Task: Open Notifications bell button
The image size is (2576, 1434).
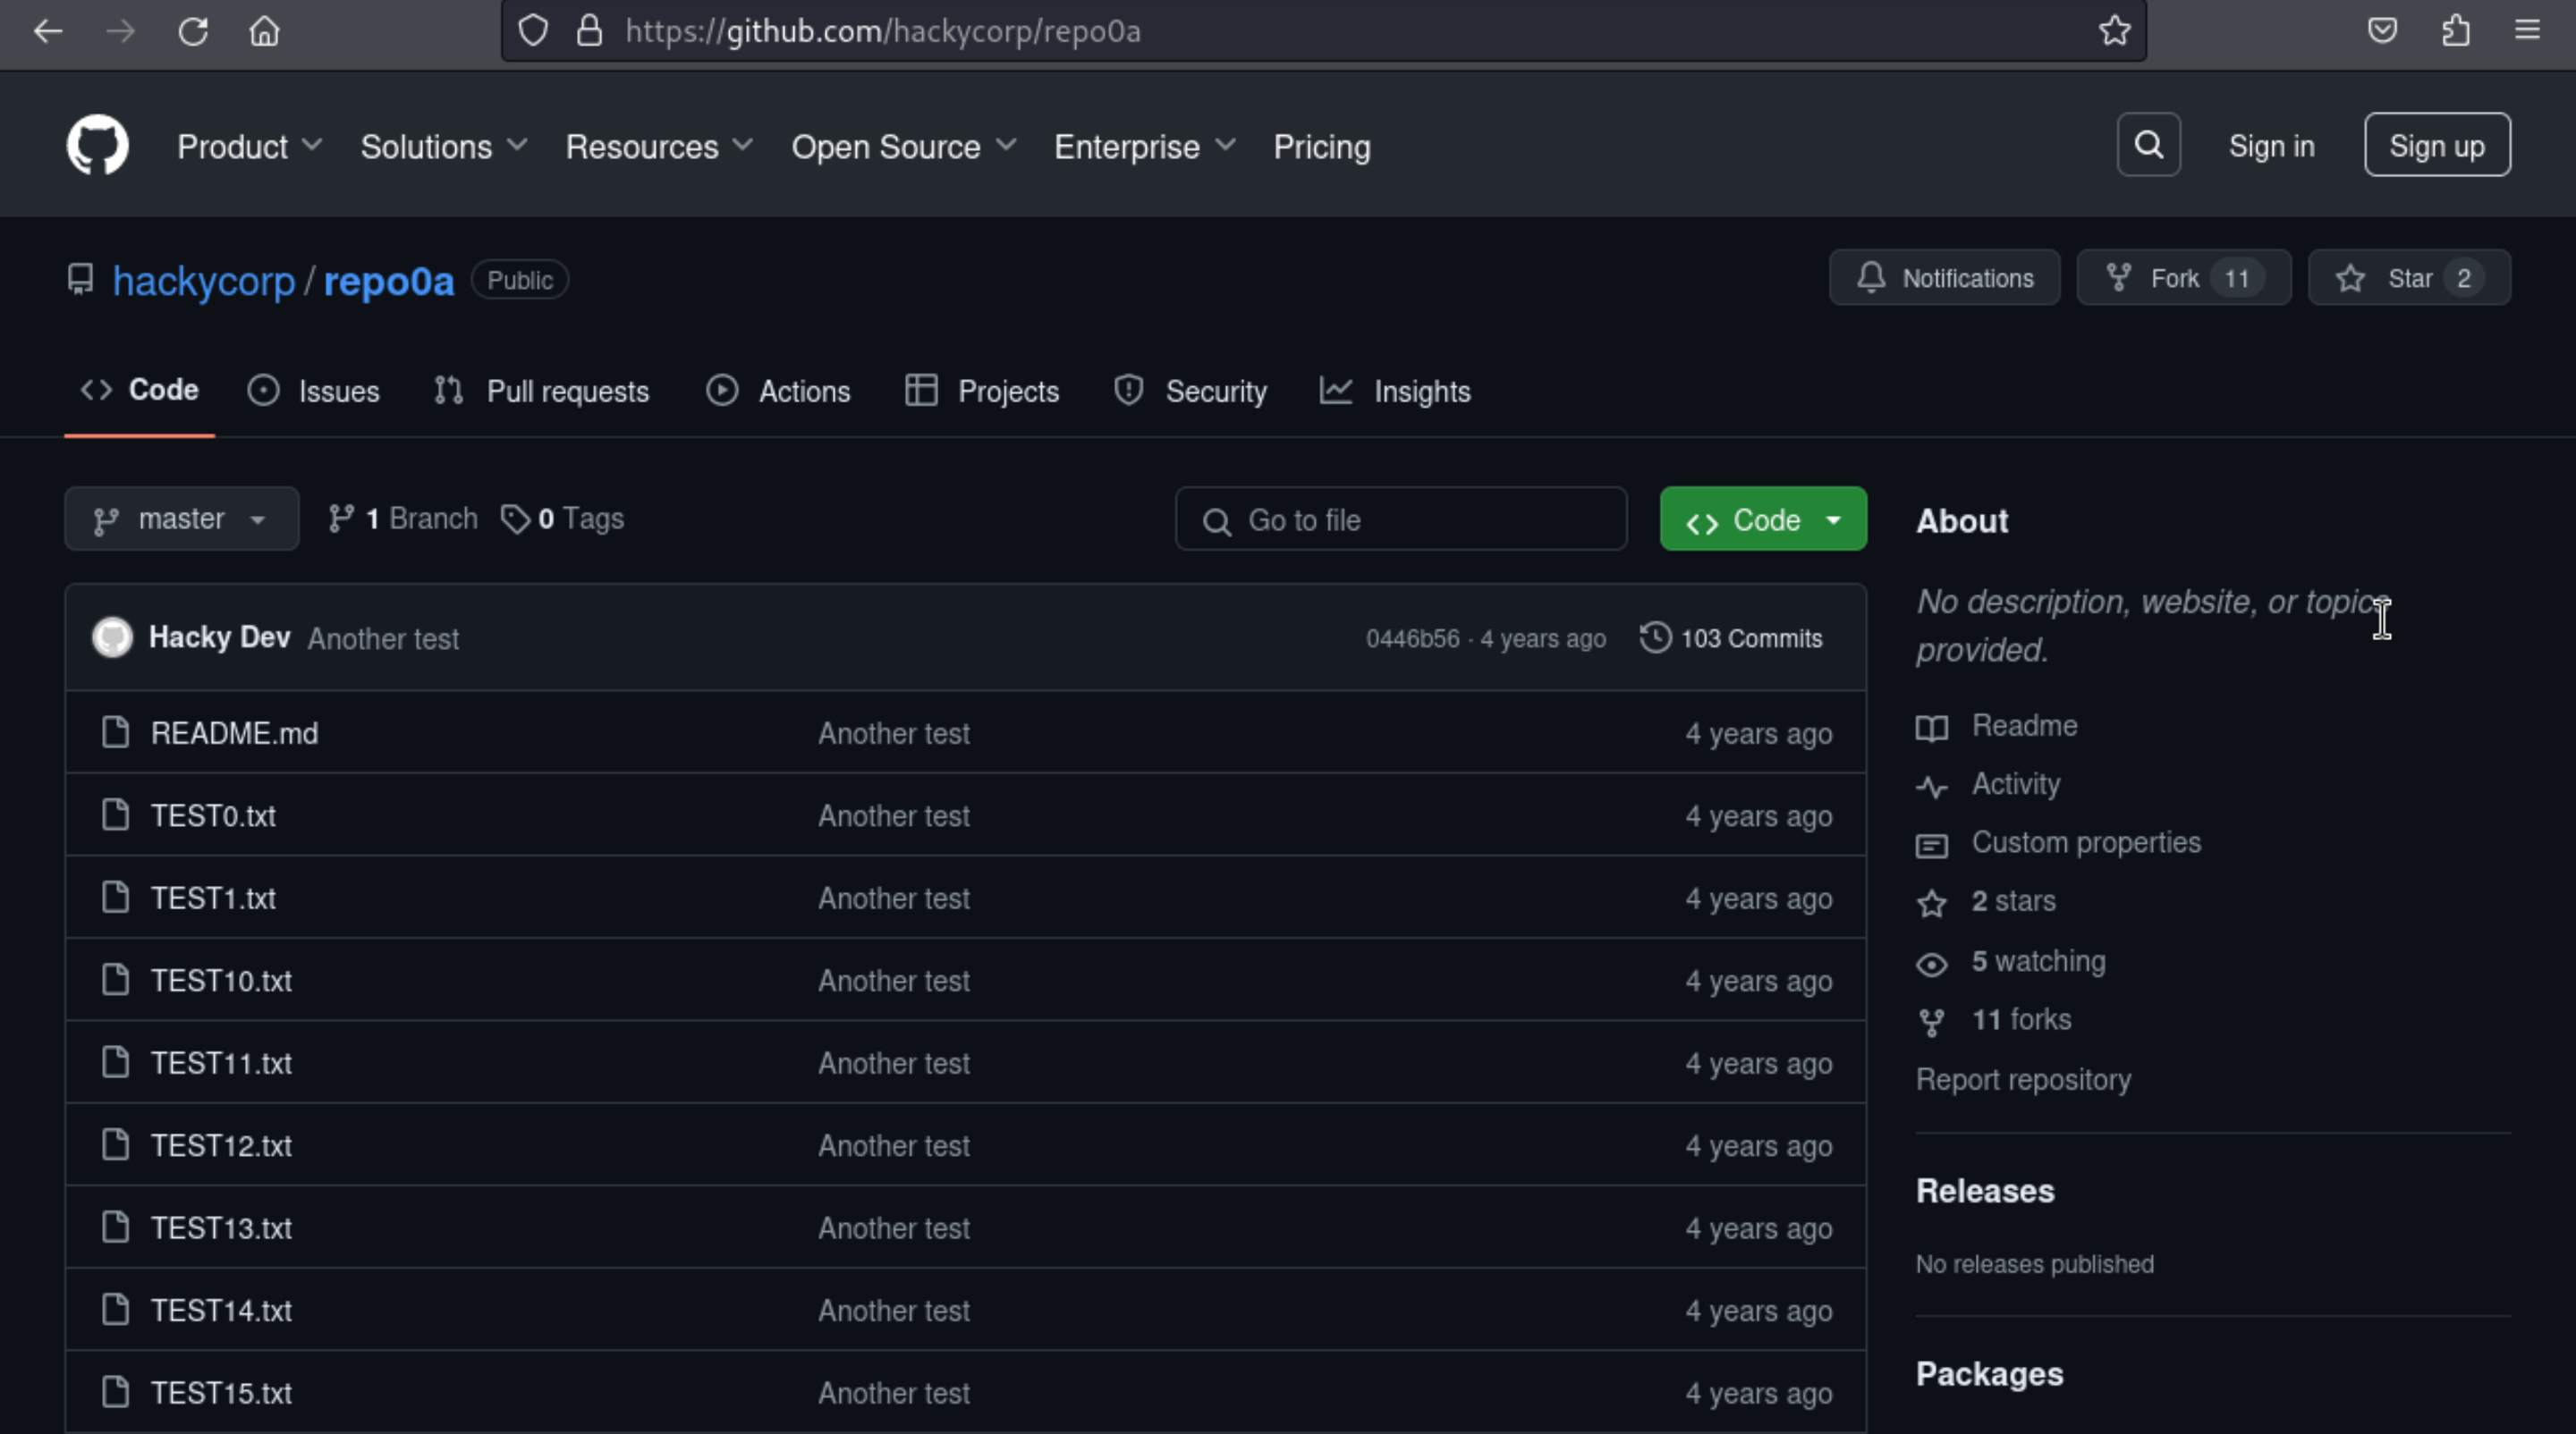Action: pos(1944,279)
